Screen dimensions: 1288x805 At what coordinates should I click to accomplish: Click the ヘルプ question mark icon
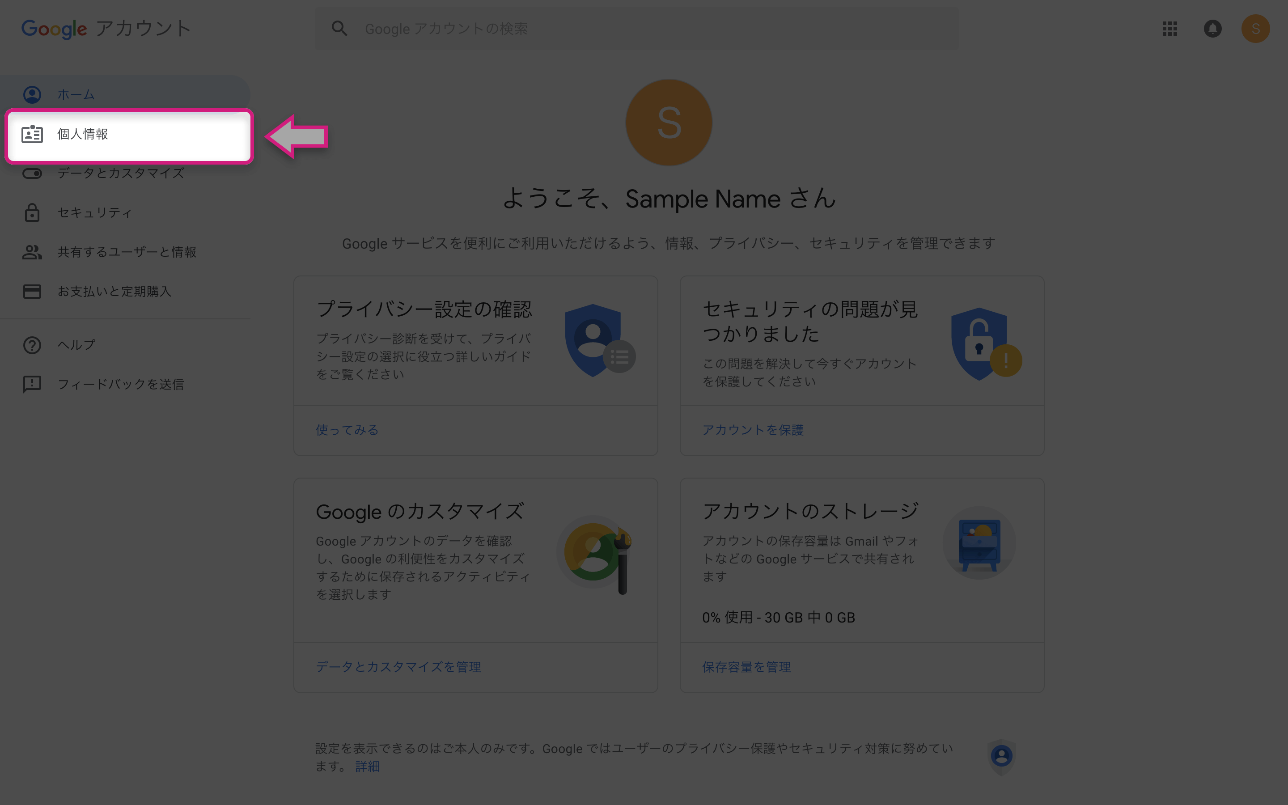pos(32,345)
